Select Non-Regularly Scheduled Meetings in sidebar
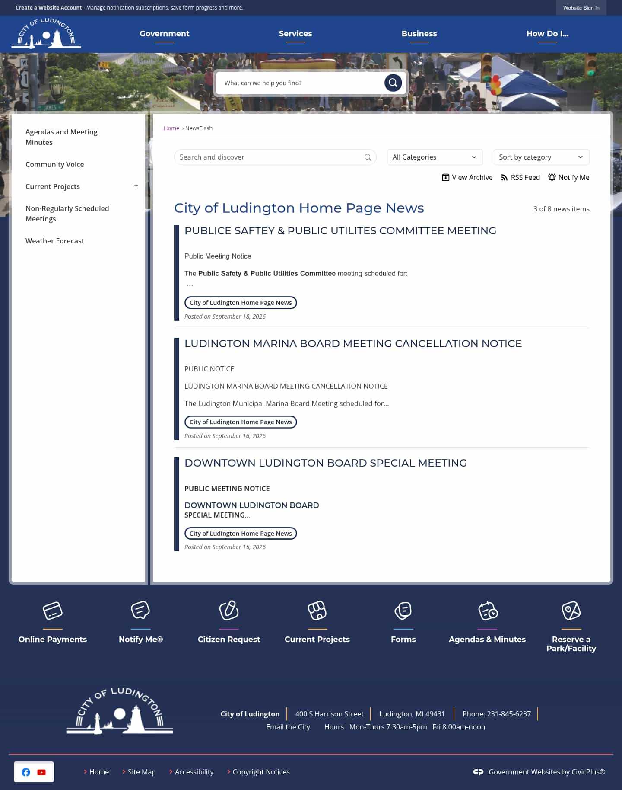622x790 pixels. 67,214
